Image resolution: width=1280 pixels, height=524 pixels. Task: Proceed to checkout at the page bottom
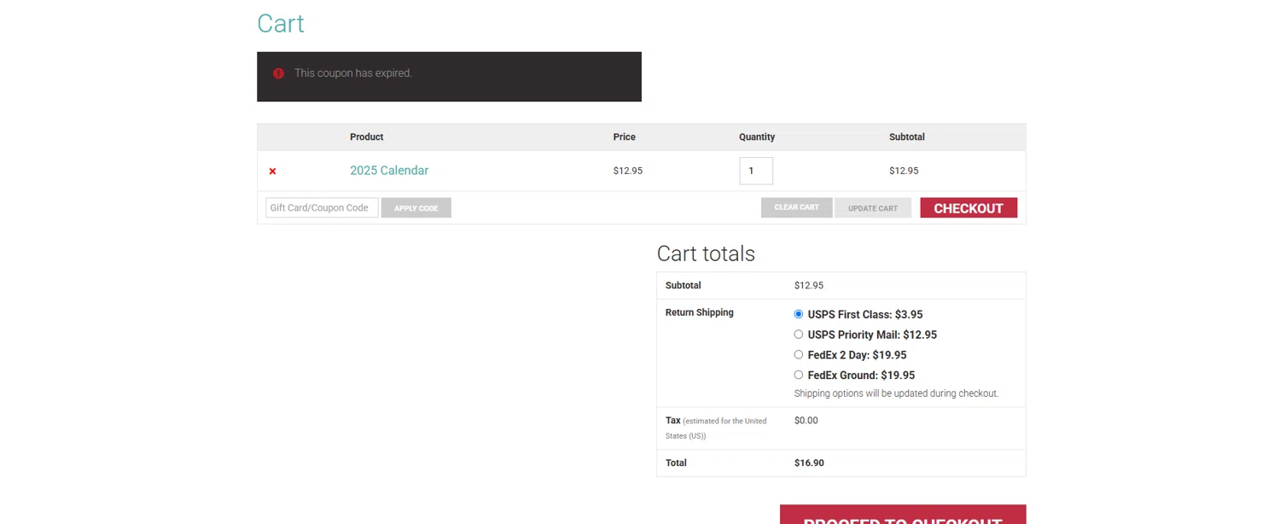point(903,515)
